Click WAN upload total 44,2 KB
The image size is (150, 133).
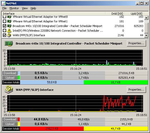[x=126, y=124]
